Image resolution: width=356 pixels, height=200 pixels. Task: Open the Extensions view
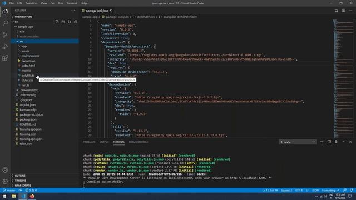click(5, 58)
